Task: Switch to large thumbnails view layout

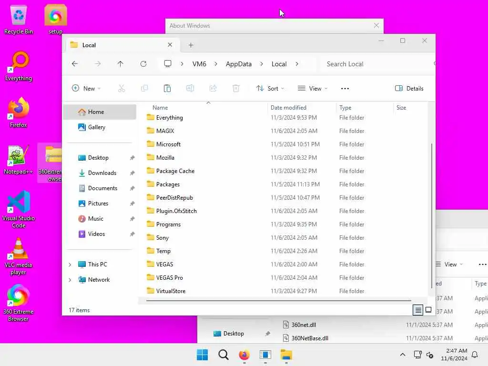Action: 428,310
